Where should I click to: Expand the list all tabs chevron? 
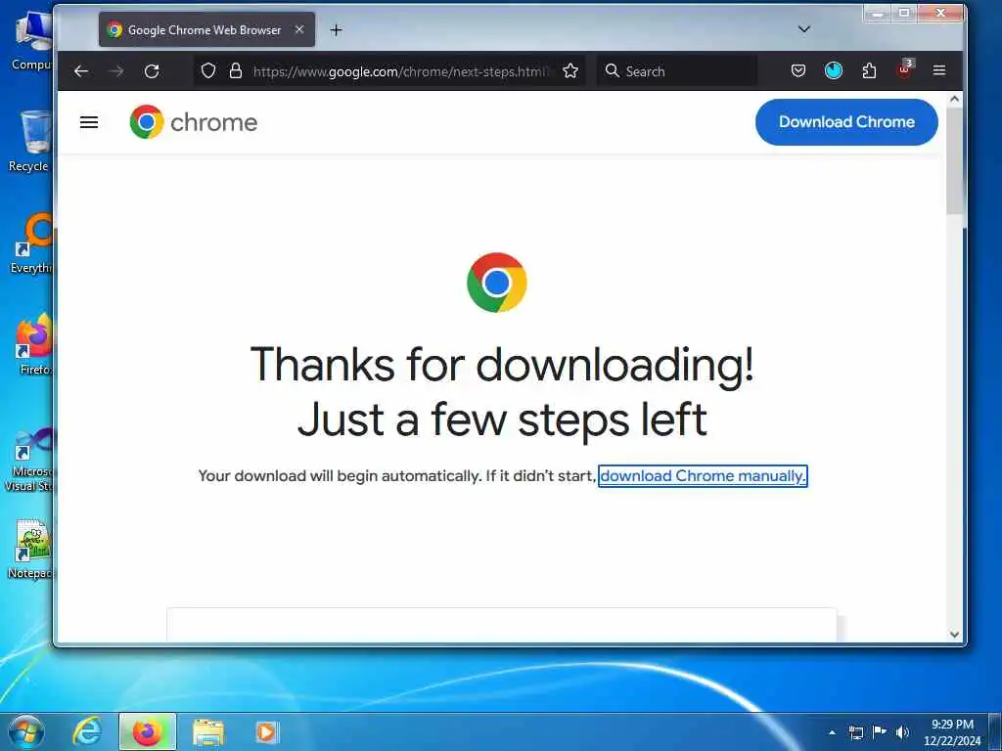804,29
